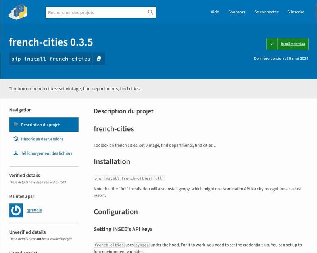317x253 pixels.
Task: Open the Sponsors page link
Action: [236, 12]
